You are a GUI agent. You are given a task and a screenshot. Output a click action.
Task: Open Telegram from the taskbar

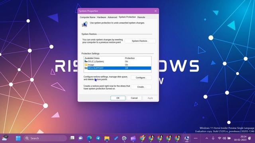(98, 138)
